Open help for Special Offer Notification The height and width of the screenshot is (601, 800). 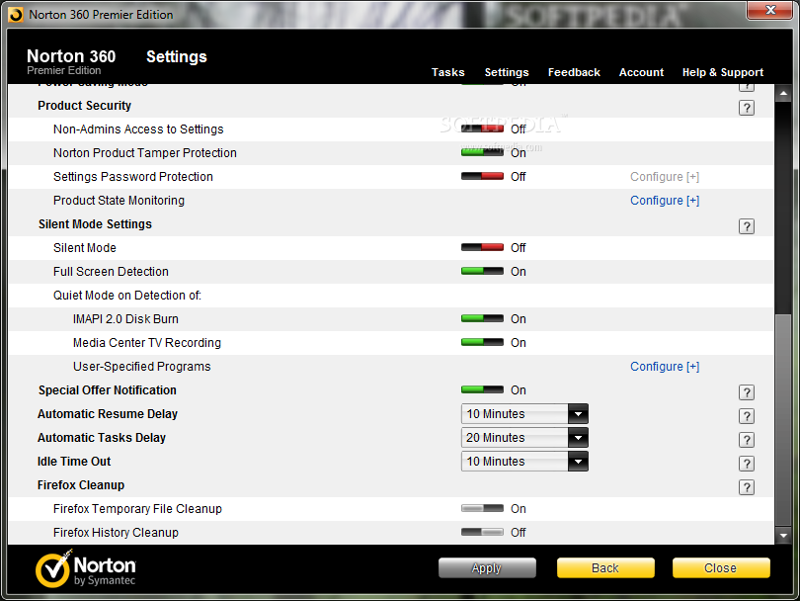pos(747,392)
